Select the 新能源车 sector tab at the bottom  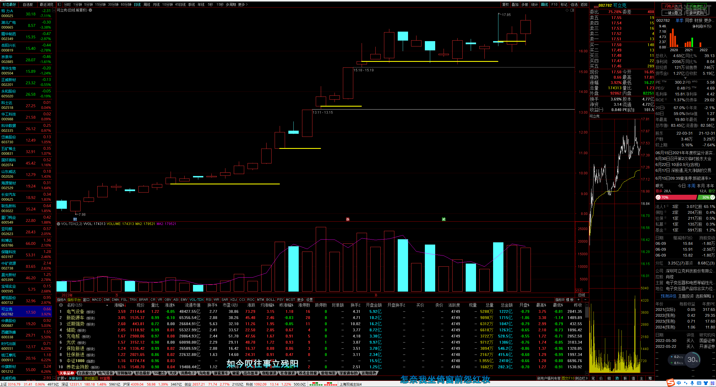pyautogui.click(x=221, y=373)
